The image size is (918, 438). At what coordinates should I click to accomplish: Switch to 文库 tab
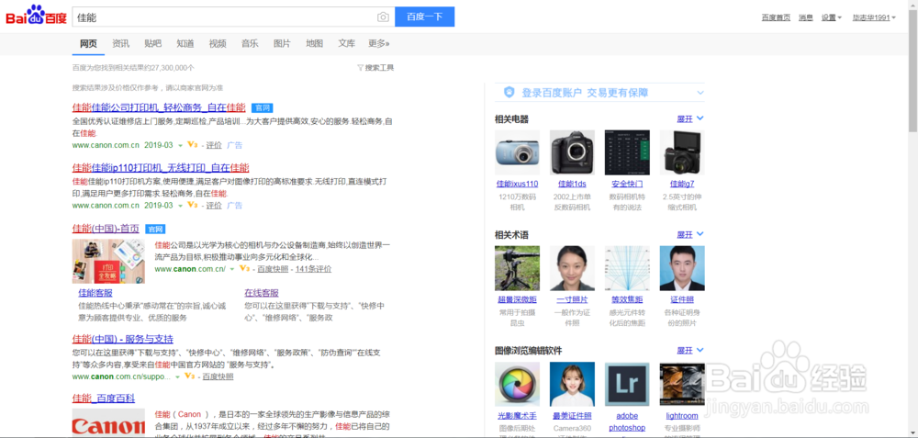click(x=347, y=43)
